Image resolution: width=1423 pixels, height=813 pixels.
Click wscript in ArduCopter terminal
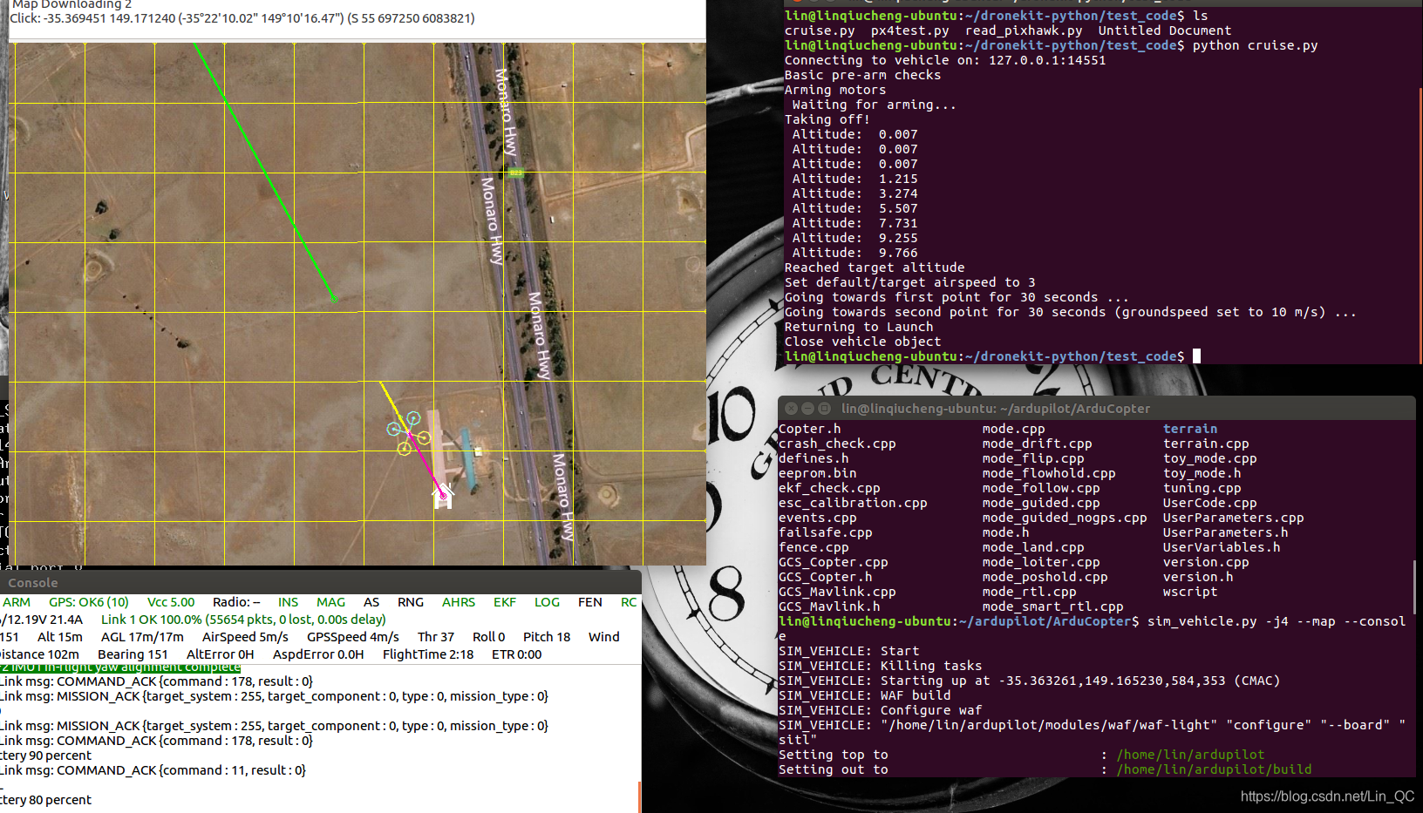click(1190, 592)
